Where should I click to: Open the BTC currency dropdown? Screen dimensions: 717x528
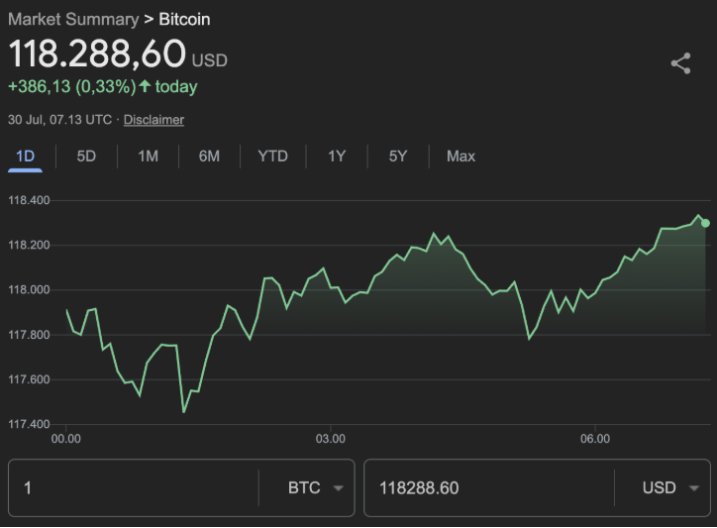point(316,487)
